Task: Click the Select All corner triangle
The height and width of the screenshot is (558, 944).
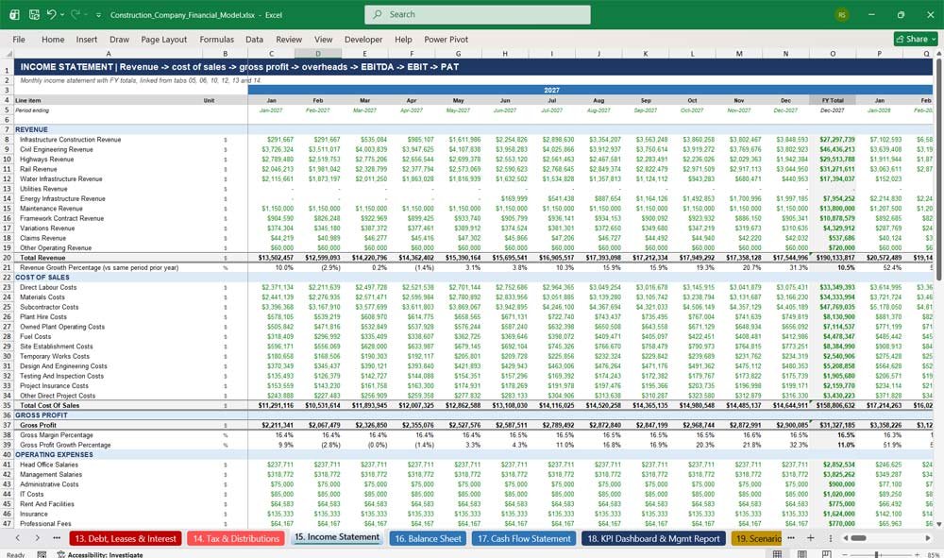Action: click(x=7, y=54)
